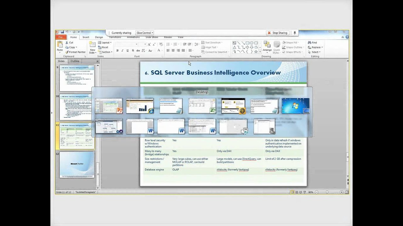Switch to the Insert ribbon tab

(86, 37)
